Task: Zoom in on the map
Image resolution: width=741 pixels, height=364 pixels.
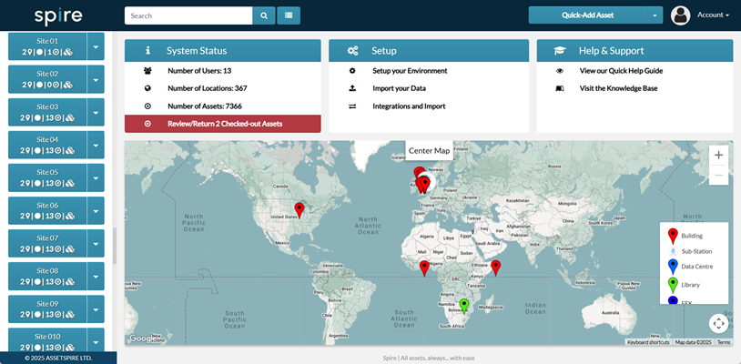Action: pos(718,155)
